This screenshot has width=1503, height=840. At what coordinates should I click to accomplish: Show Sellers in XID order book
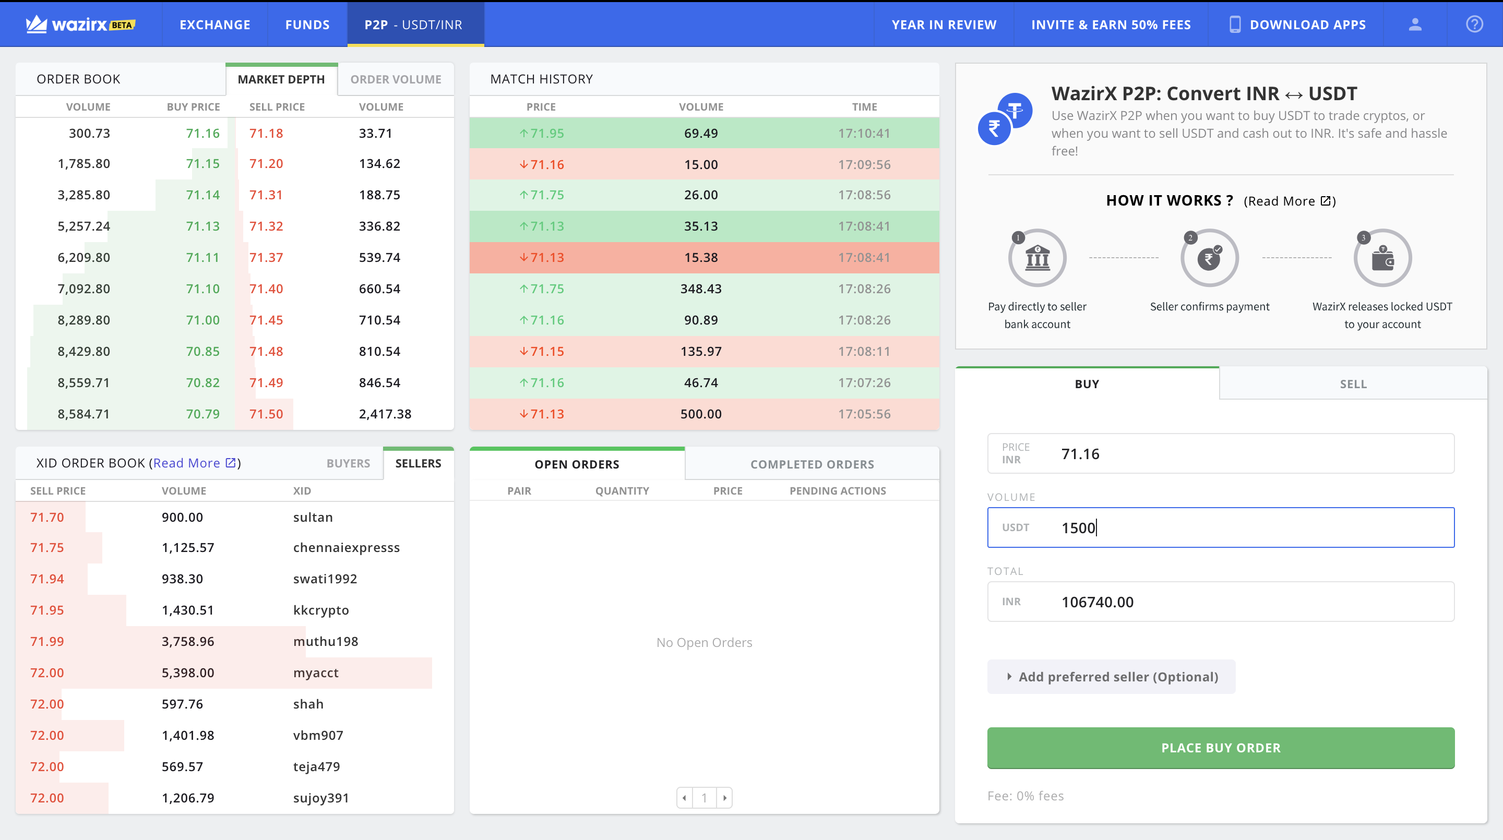[x=419, y=463]
